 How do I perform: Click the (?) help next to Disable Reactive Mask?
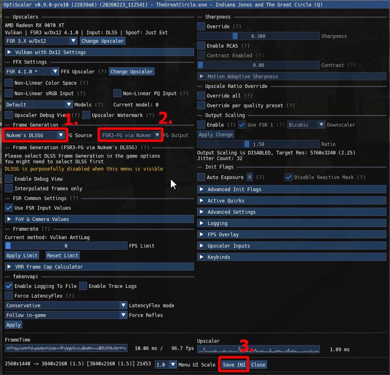(x=361, y=177)
